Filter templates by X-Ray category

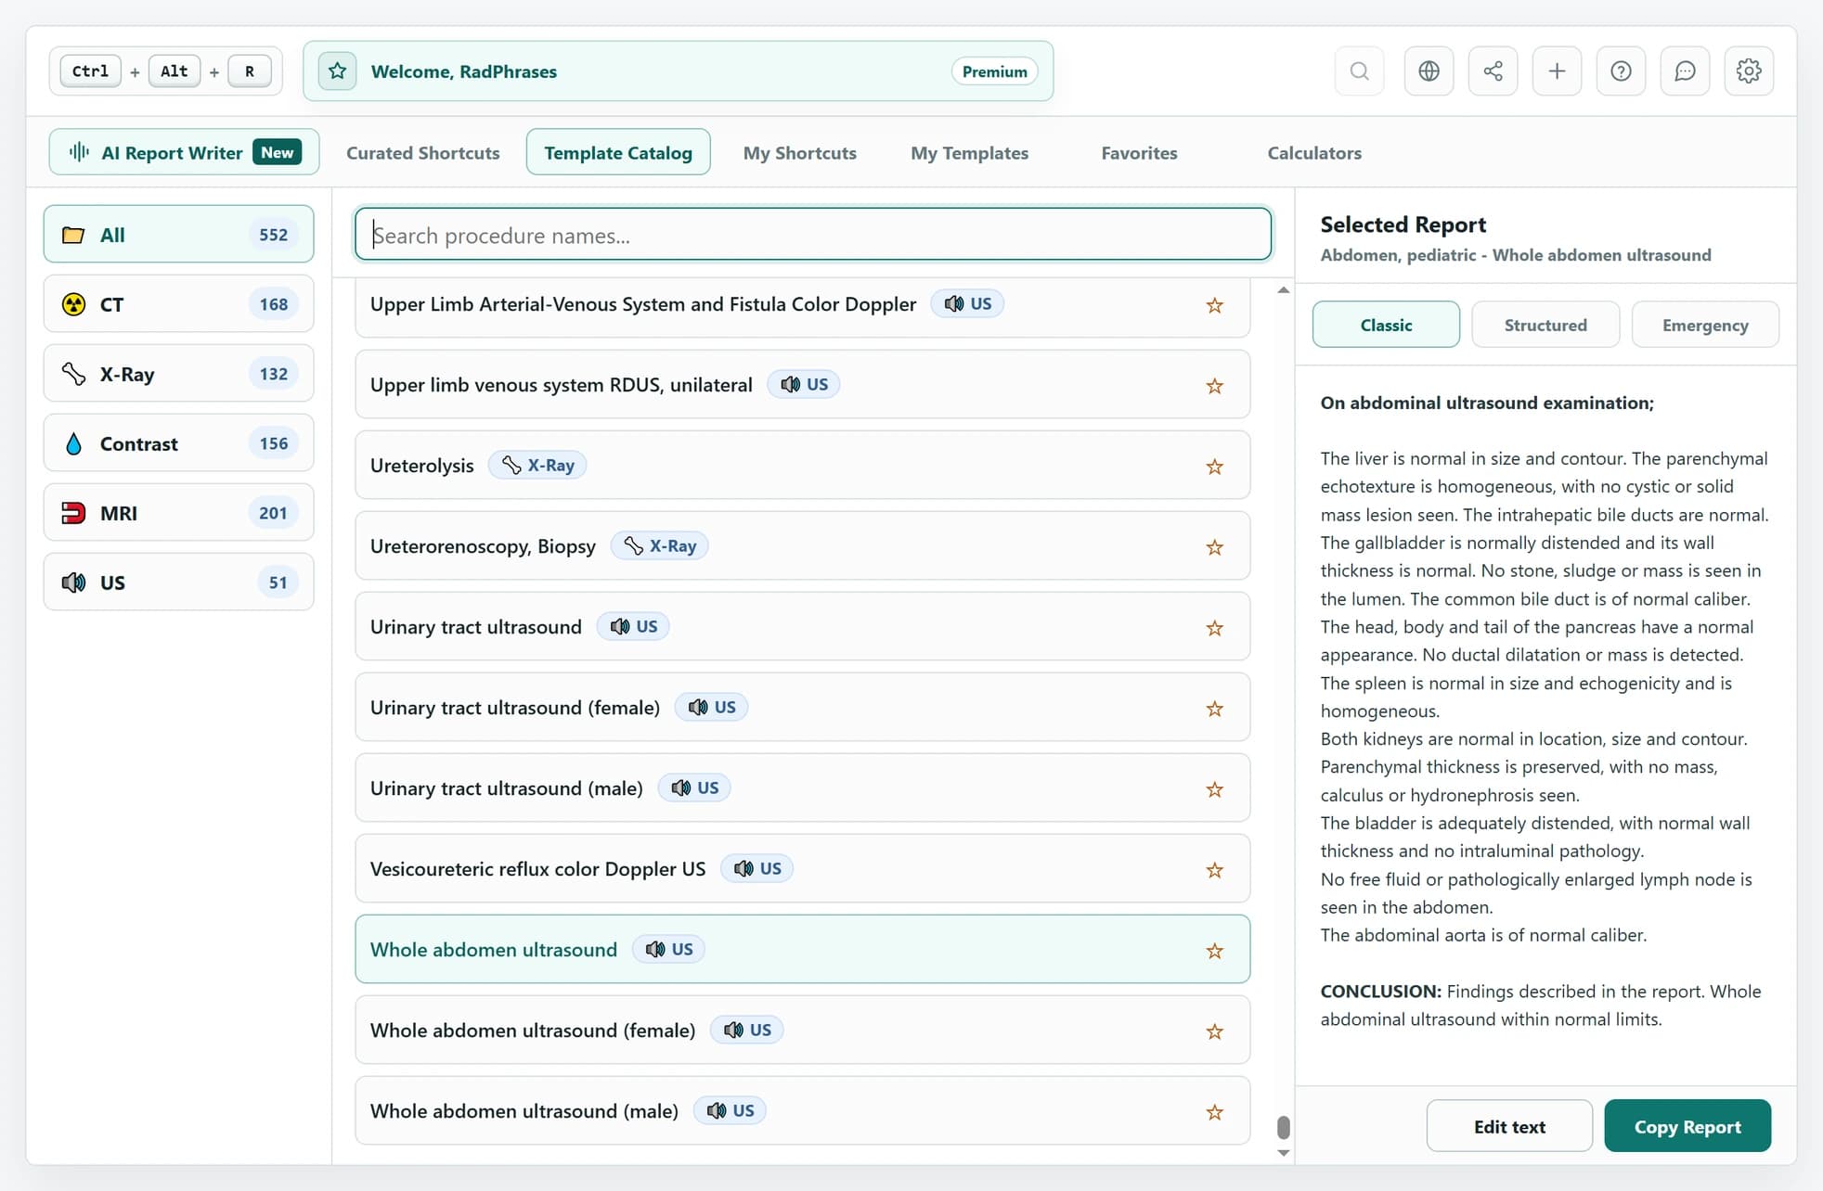tap(178, 373)
